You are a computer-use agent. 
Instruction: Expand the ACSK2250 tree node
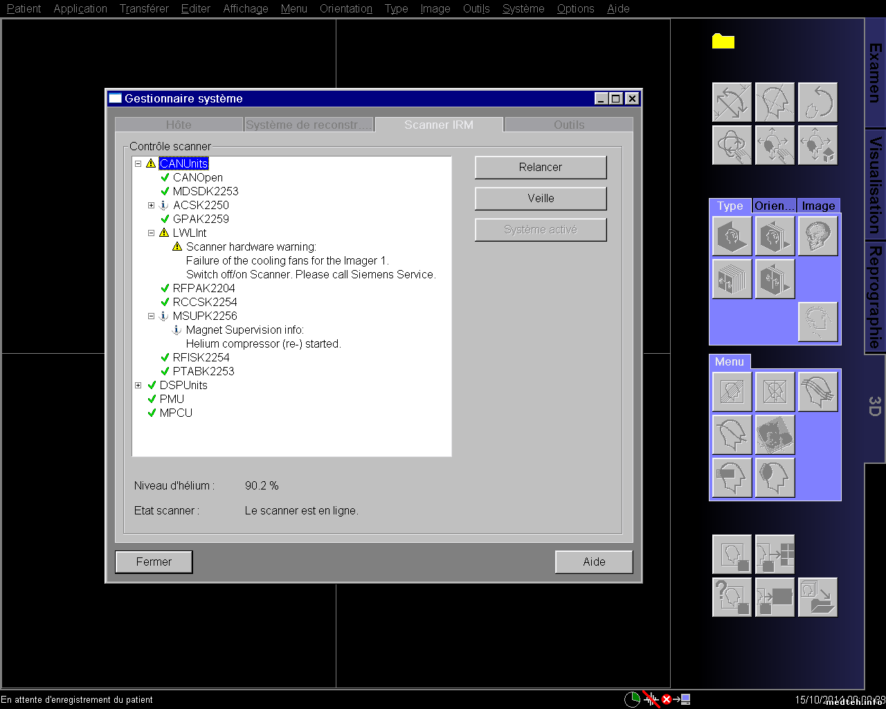(x=152, y=206)
